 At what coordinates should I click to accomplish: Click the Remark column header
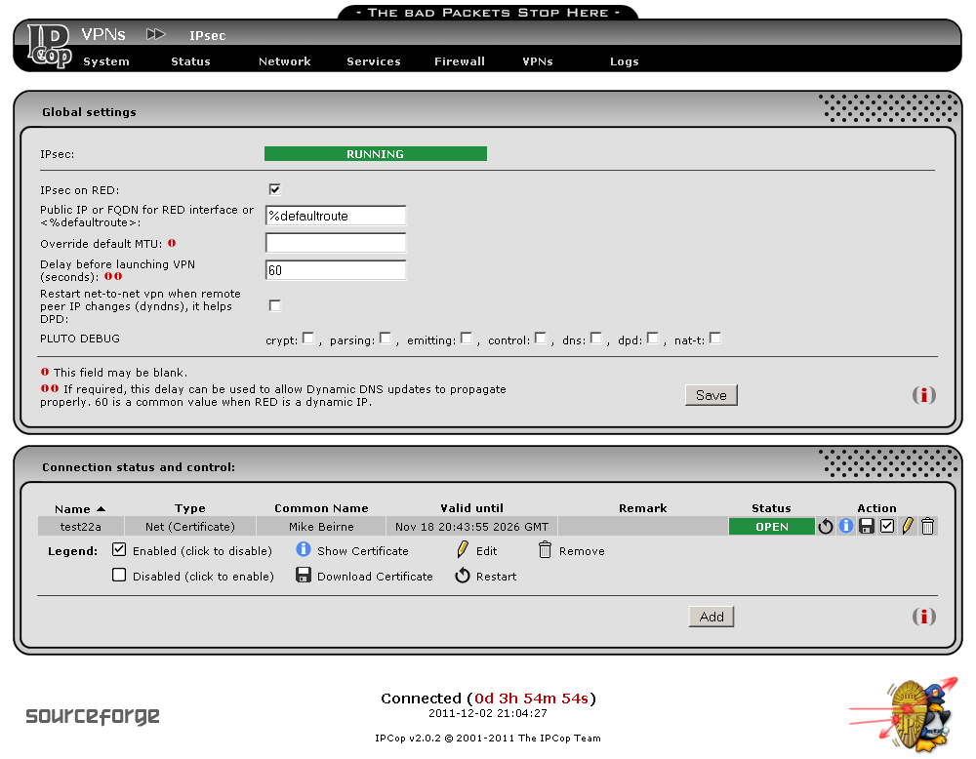pos(643,508)
